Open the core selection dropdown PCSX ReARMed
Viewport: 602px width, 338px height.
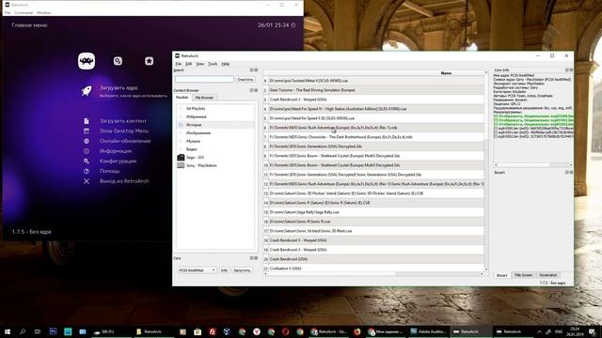coord(197,270)
